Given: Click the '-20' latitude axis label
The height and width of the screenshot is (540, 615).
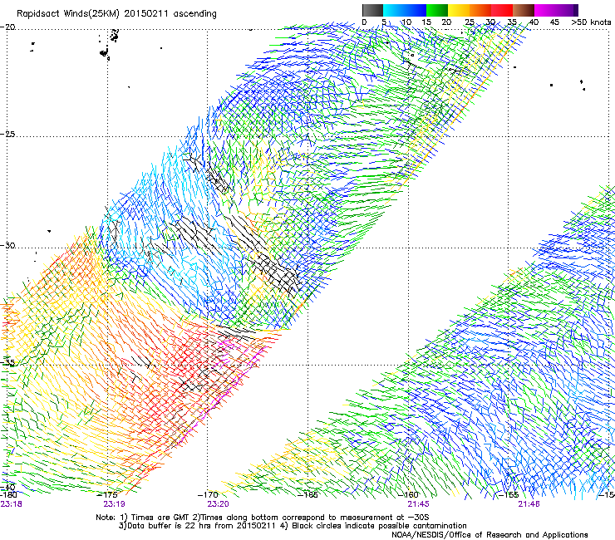Looking at the screenshot, I should pyautogui.click(x=7, y=27).
